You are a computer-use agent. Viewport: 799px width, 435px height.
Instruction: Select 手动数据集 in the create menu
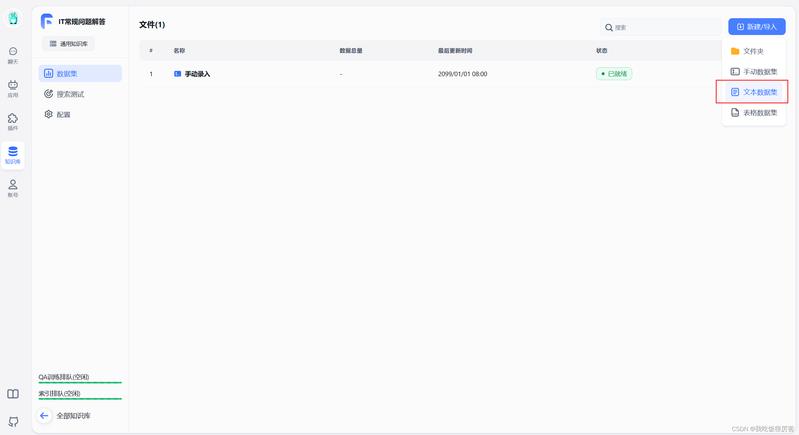tap(754, 72)
